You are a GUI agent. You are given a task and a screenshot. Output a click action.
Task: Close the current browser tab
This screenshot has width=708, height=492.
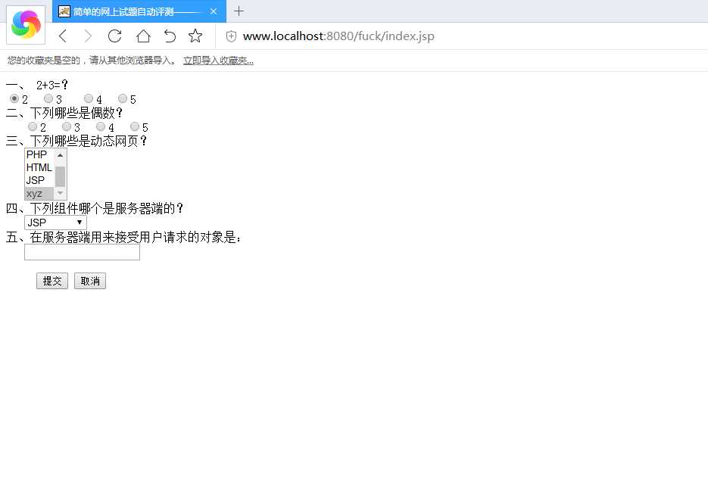214,11
